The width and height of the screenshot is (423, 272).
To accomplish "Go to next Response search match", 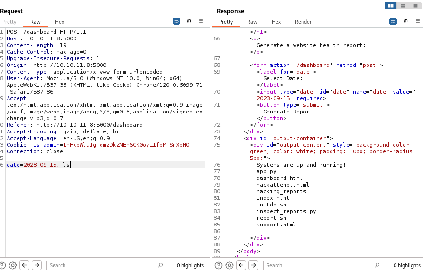I will point(254,265).
